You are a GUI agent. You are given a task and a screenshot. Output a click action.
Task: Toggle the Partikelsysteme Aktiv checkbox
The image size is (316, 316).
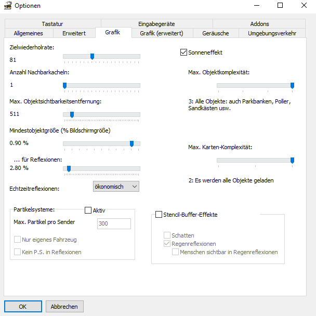88,210
